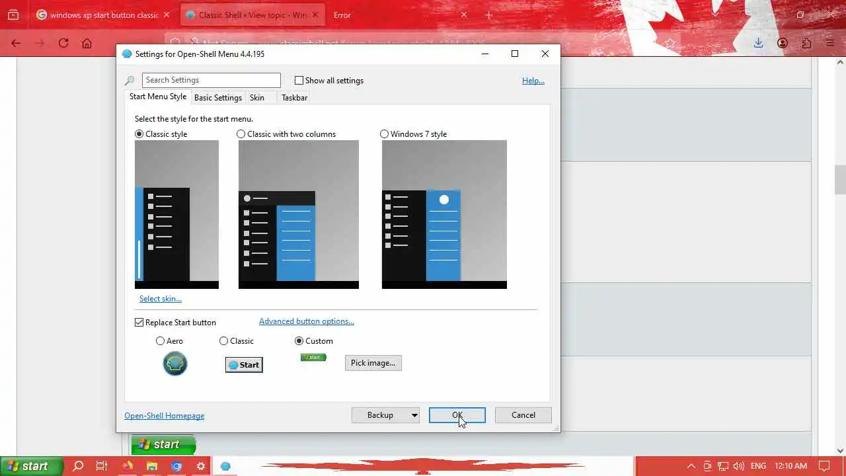Image resolution: width=846 pixels, height=476 pixels.
Task: Open the browser hamburger menu
Action: tap(831, 43)
